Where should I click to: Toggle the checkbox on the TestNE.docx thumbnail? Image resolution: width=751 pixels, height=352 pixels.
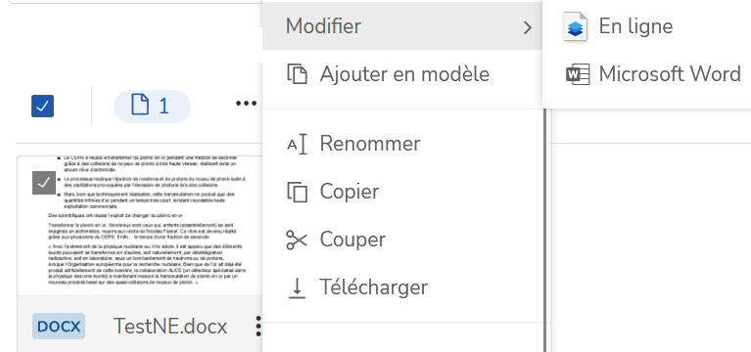tap(44, 183)
